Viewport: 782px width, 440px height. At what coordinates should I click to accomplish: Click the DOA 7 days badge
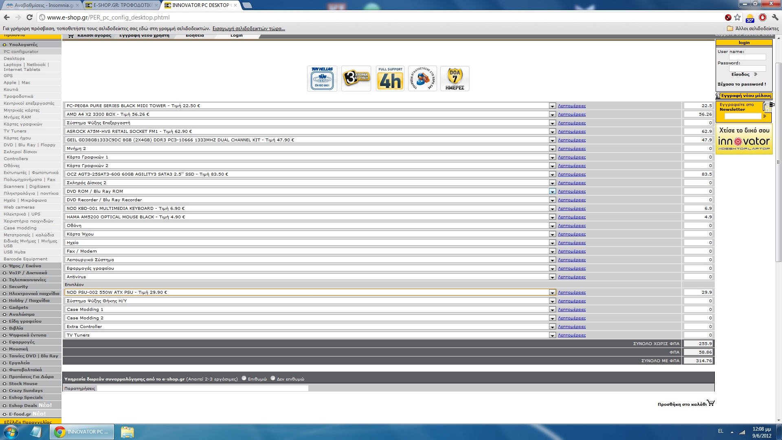(455, 78)
